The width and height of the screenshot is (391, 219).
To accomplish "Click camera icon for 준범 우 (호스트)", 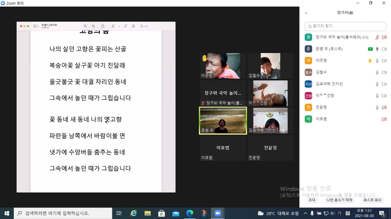I will (x=384, y=49).
